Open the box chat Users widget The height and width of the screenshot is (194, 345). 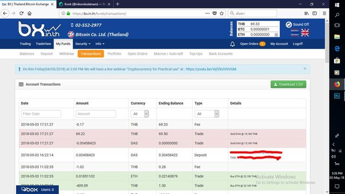37,189
